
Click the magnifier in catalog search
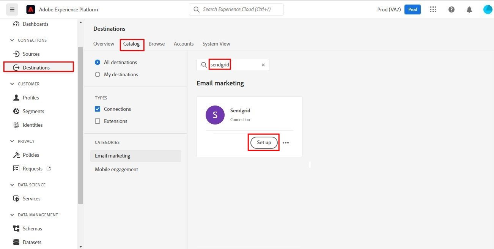(204, 65)
